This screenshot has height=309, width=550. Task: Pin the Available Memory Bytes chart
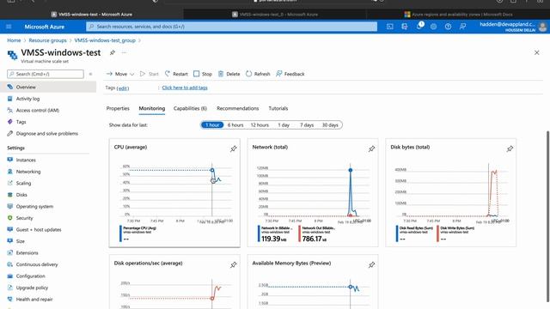click(371, 265)
